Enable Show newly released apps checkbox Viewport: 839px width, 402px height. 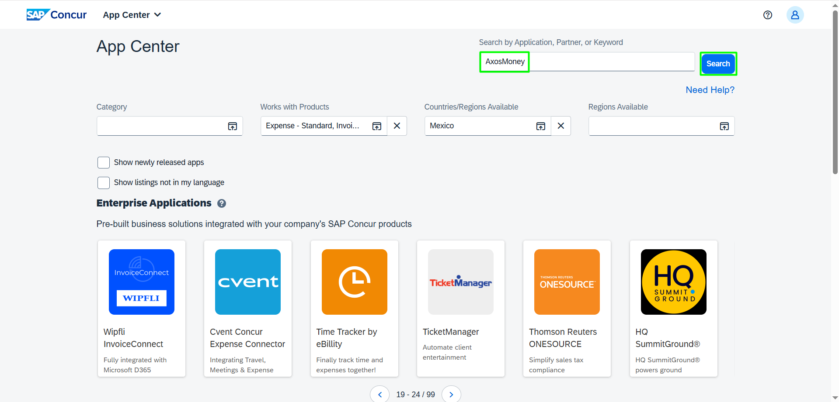click(104, 163)
